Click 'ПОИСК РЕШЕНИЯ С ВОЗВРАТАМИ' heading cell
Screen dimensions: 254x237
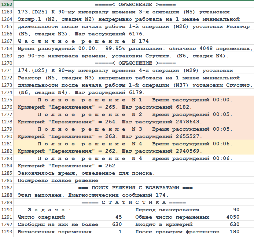click(135, 188)
